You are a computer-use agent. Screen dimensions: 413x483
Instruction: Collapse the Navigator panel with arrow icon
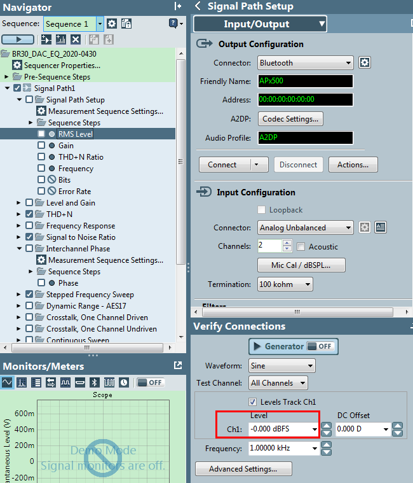coord(177,6)
